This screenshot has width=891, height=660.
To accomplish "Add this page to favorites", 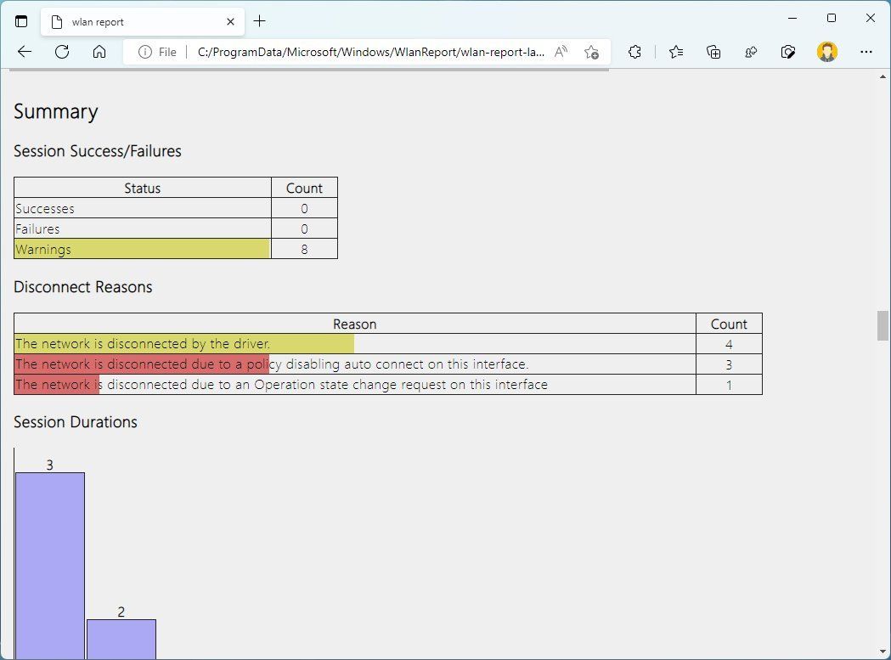I will click(x=591, y=52).
